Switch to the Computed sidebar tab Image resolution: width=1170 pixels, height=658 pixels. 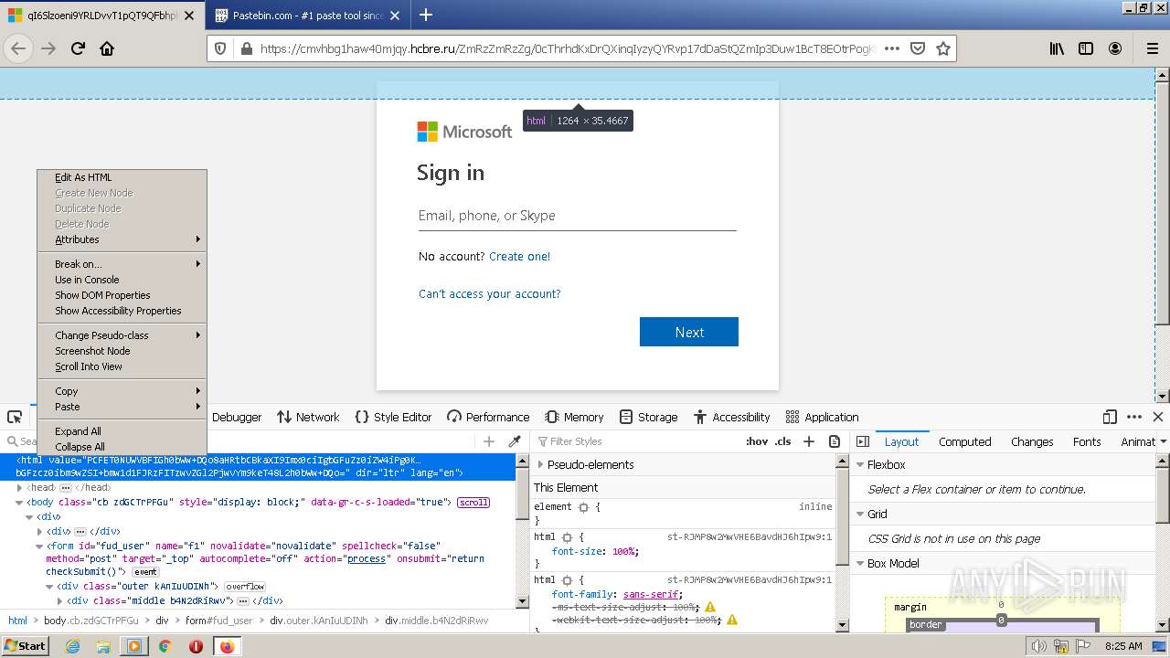tap(964, 441)
